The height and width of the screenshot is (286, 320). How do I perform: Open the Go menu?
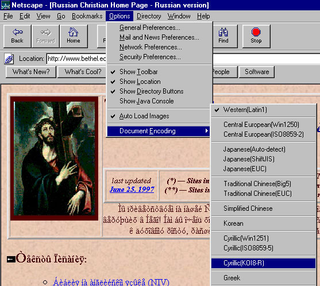coord(61,16)
